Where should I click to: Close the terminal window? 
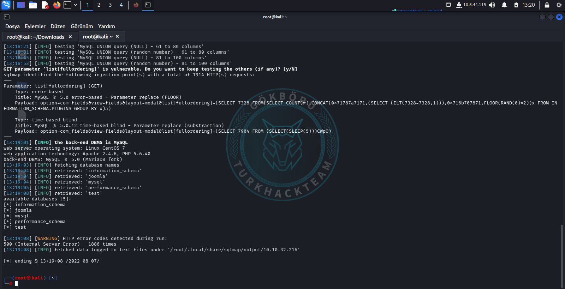(559, 17)
